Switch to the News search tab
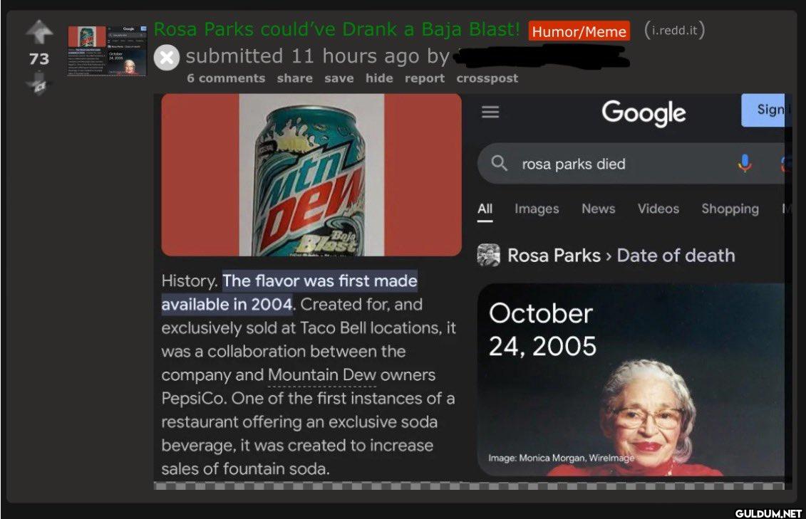The height and width of the screenshot is (519, 806). (599, 209)
